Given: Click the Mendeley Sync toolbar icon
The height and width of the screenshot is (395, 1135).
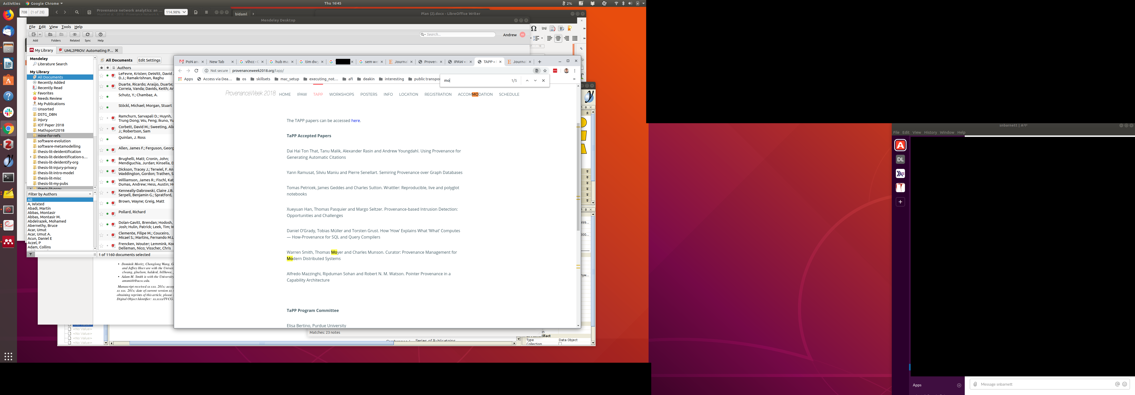Looking at the screenshot, I should coord(88,34).
